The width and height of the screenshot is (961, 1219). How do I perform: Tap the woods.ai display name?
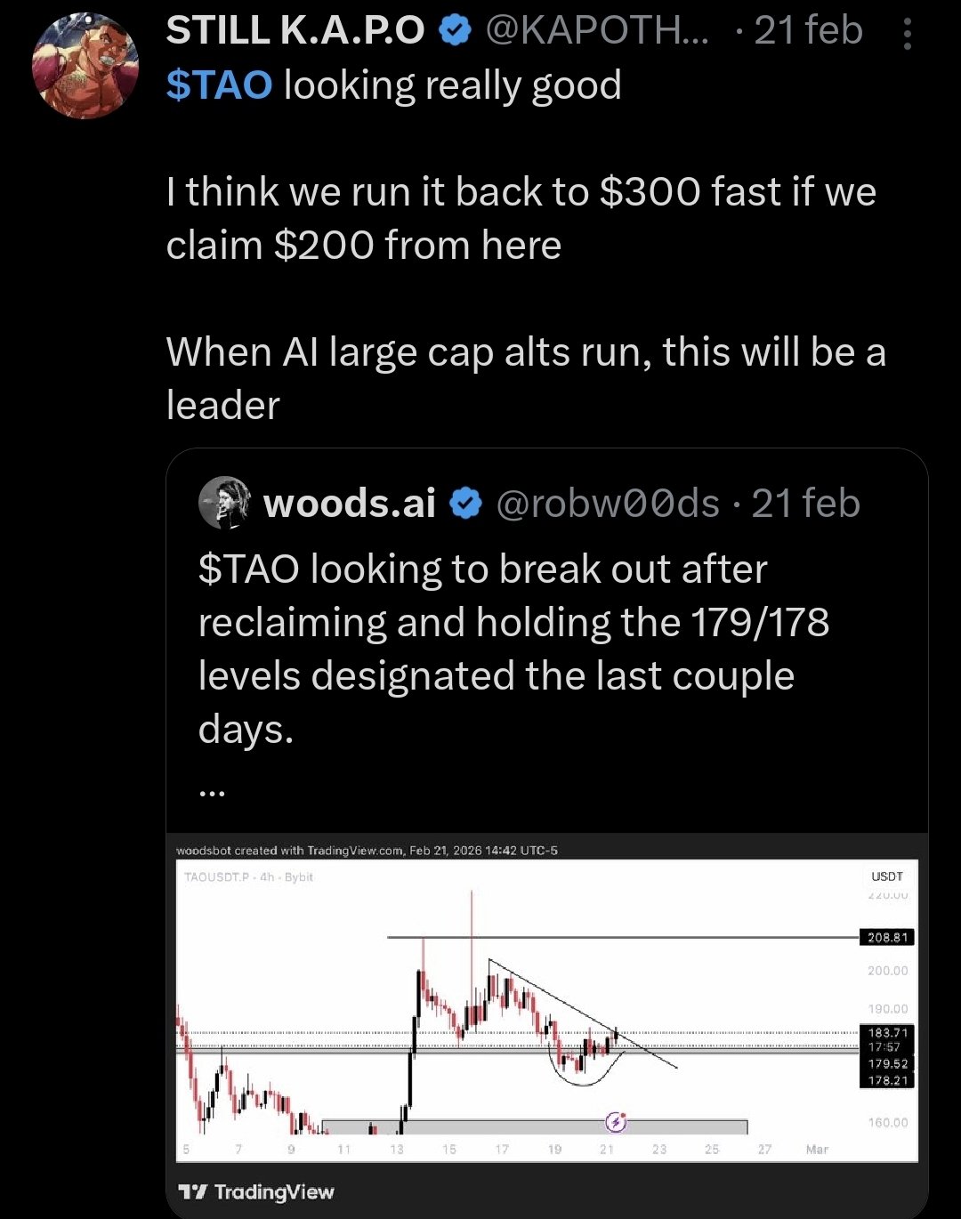click(x=349, y=505)
